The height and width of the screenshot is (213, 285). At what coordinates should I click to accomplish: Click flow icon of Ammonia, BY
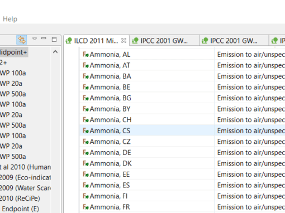pos(85,109)
